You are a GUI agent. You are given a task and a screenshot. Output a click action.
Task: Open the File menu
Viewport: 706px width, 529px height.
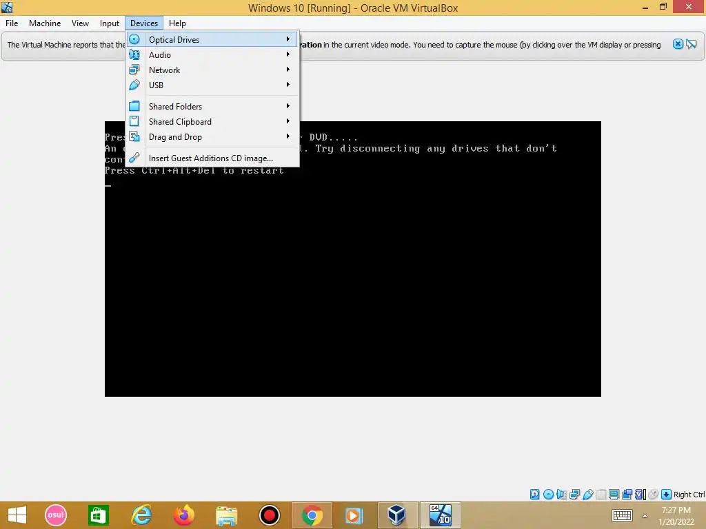tap(12, 23)
